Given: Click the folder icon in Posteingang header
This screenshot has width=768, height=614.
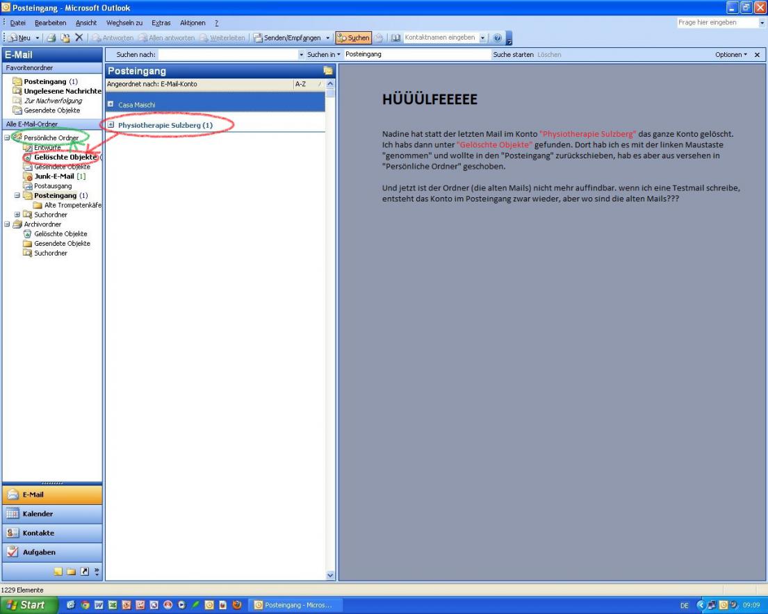Looking at the screenshot, I should (327, 71).
